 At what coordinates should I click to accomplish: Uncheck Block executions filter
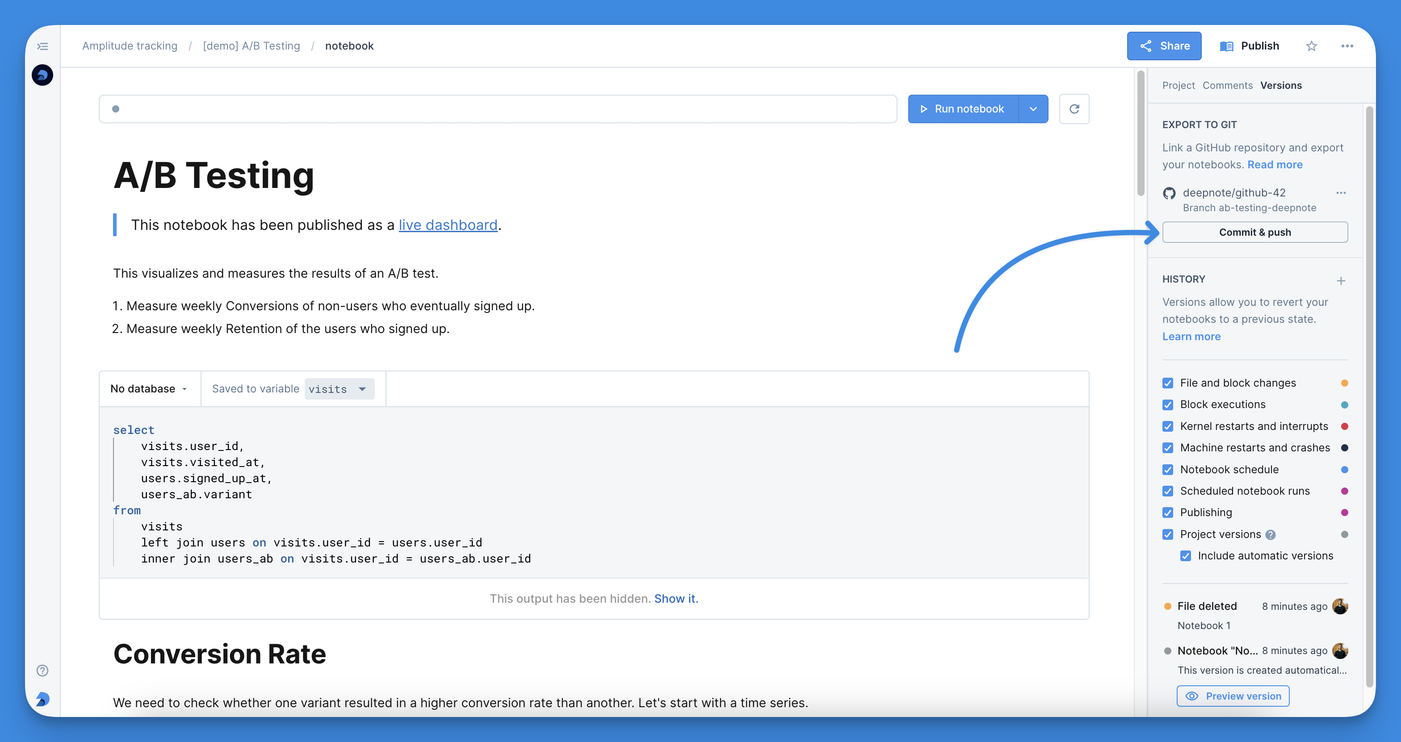click(1168, 405)
